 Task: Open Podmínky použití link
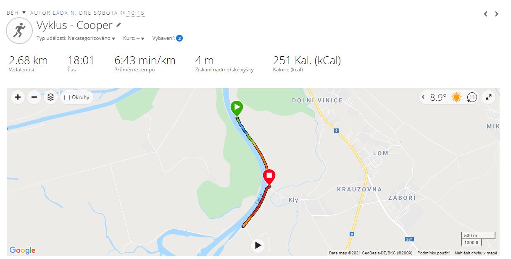click(x=433, y=253)
